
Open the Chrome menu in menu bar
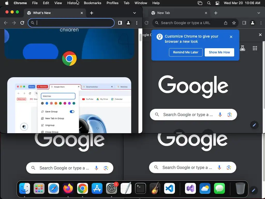coord(20,3)
